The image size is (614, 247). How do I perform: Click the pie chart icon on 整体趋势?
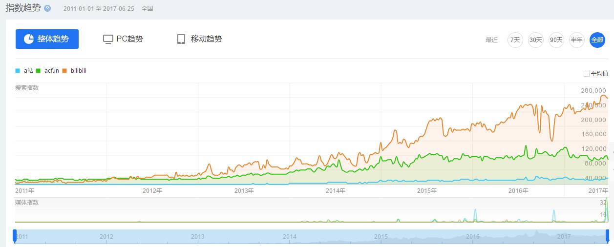(29, 39)
